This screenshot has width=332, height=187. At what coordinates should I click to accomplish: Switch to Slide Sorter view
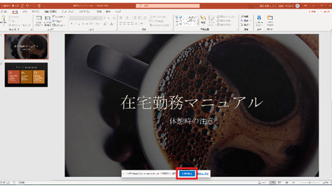280,183
